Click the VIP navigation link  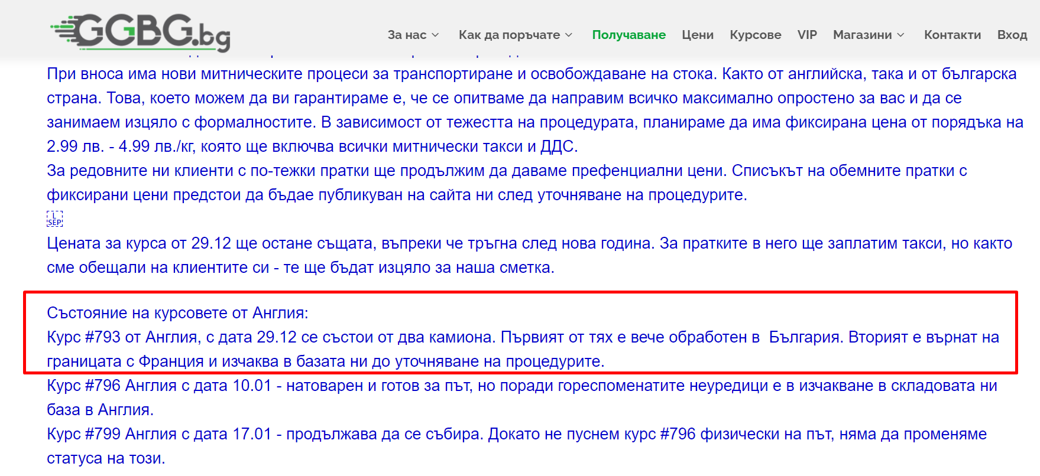coord(807,35)
